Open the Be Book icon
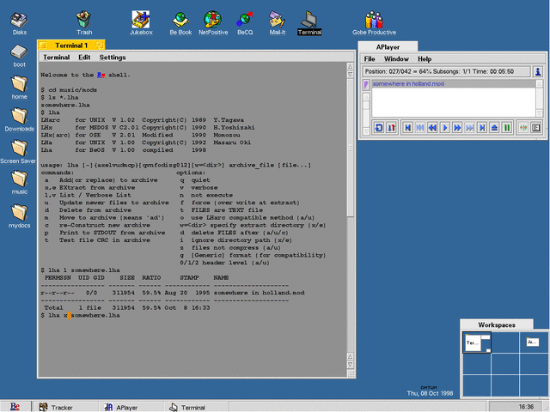The height and width of the screenshot is (412, 550). pyautogui.click(x=180, y=23)
